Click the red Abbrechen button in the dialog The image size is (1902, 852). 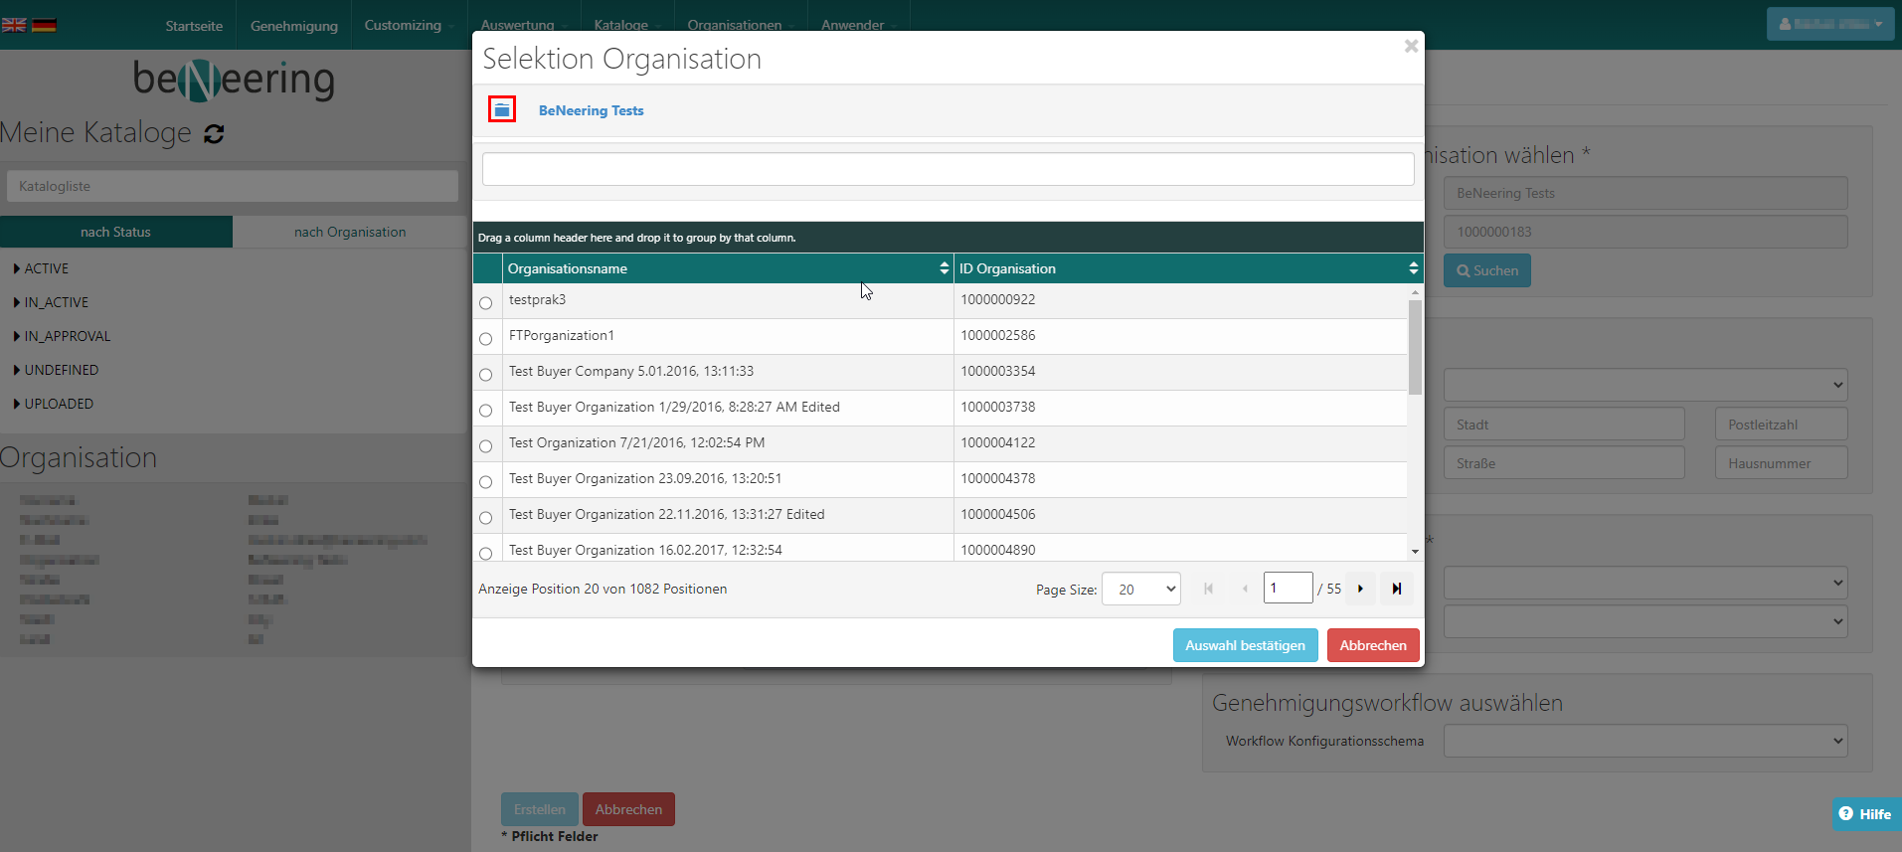pos(1372,645)
